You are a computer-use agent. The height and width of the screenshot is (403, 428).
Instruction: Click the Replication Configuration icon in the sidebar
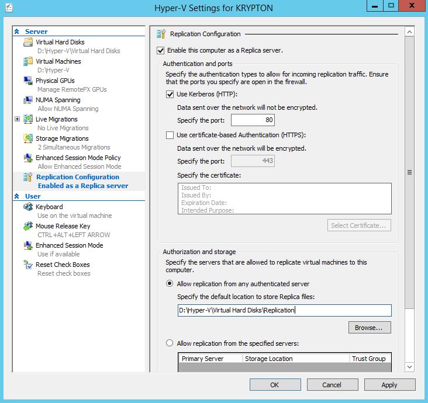pyautogui.click(x=28, y=177)
